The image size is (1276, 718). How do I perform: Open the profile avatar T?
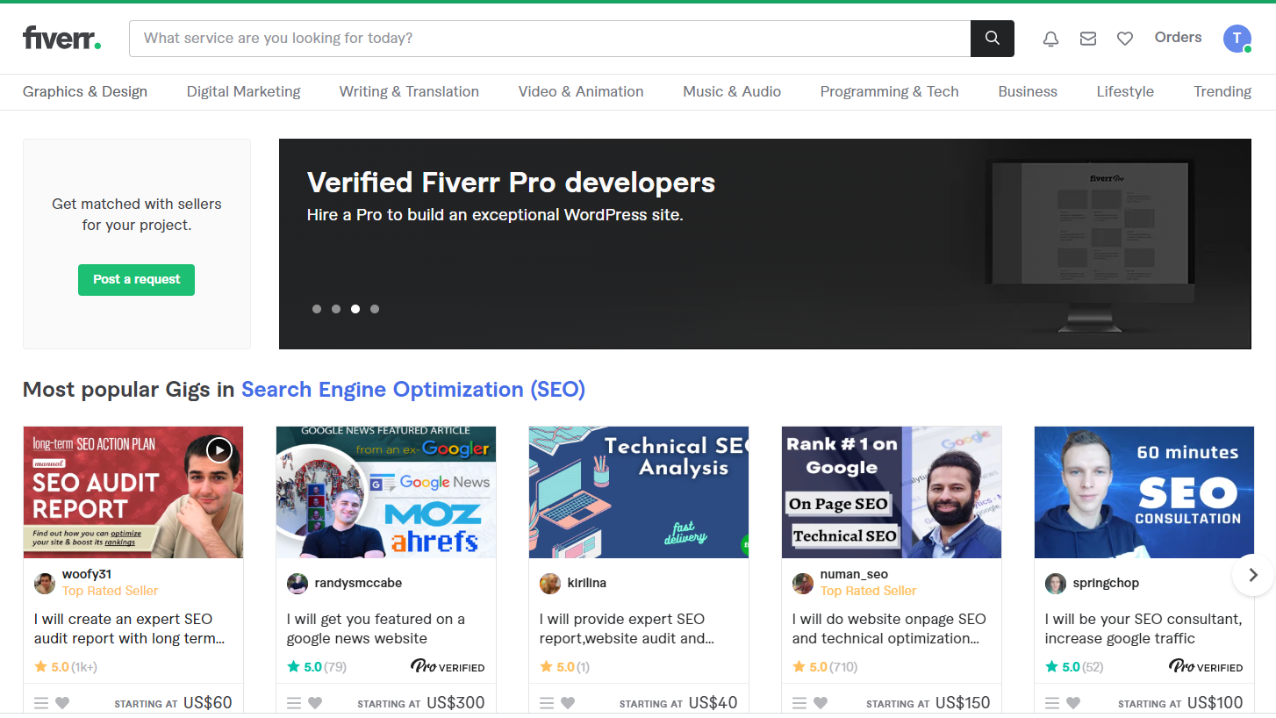[1237, 38]
